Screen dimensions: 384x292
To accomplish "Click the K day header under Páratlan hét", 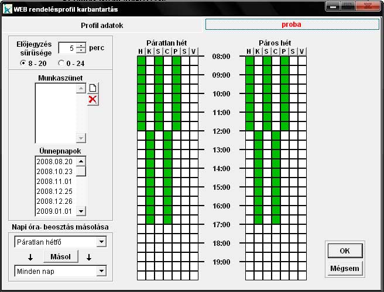I will point(149,52).
